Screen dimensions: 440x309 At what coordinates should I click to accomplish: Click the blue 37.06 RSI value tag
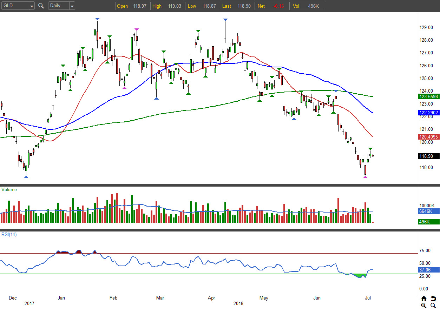[428, 270]
